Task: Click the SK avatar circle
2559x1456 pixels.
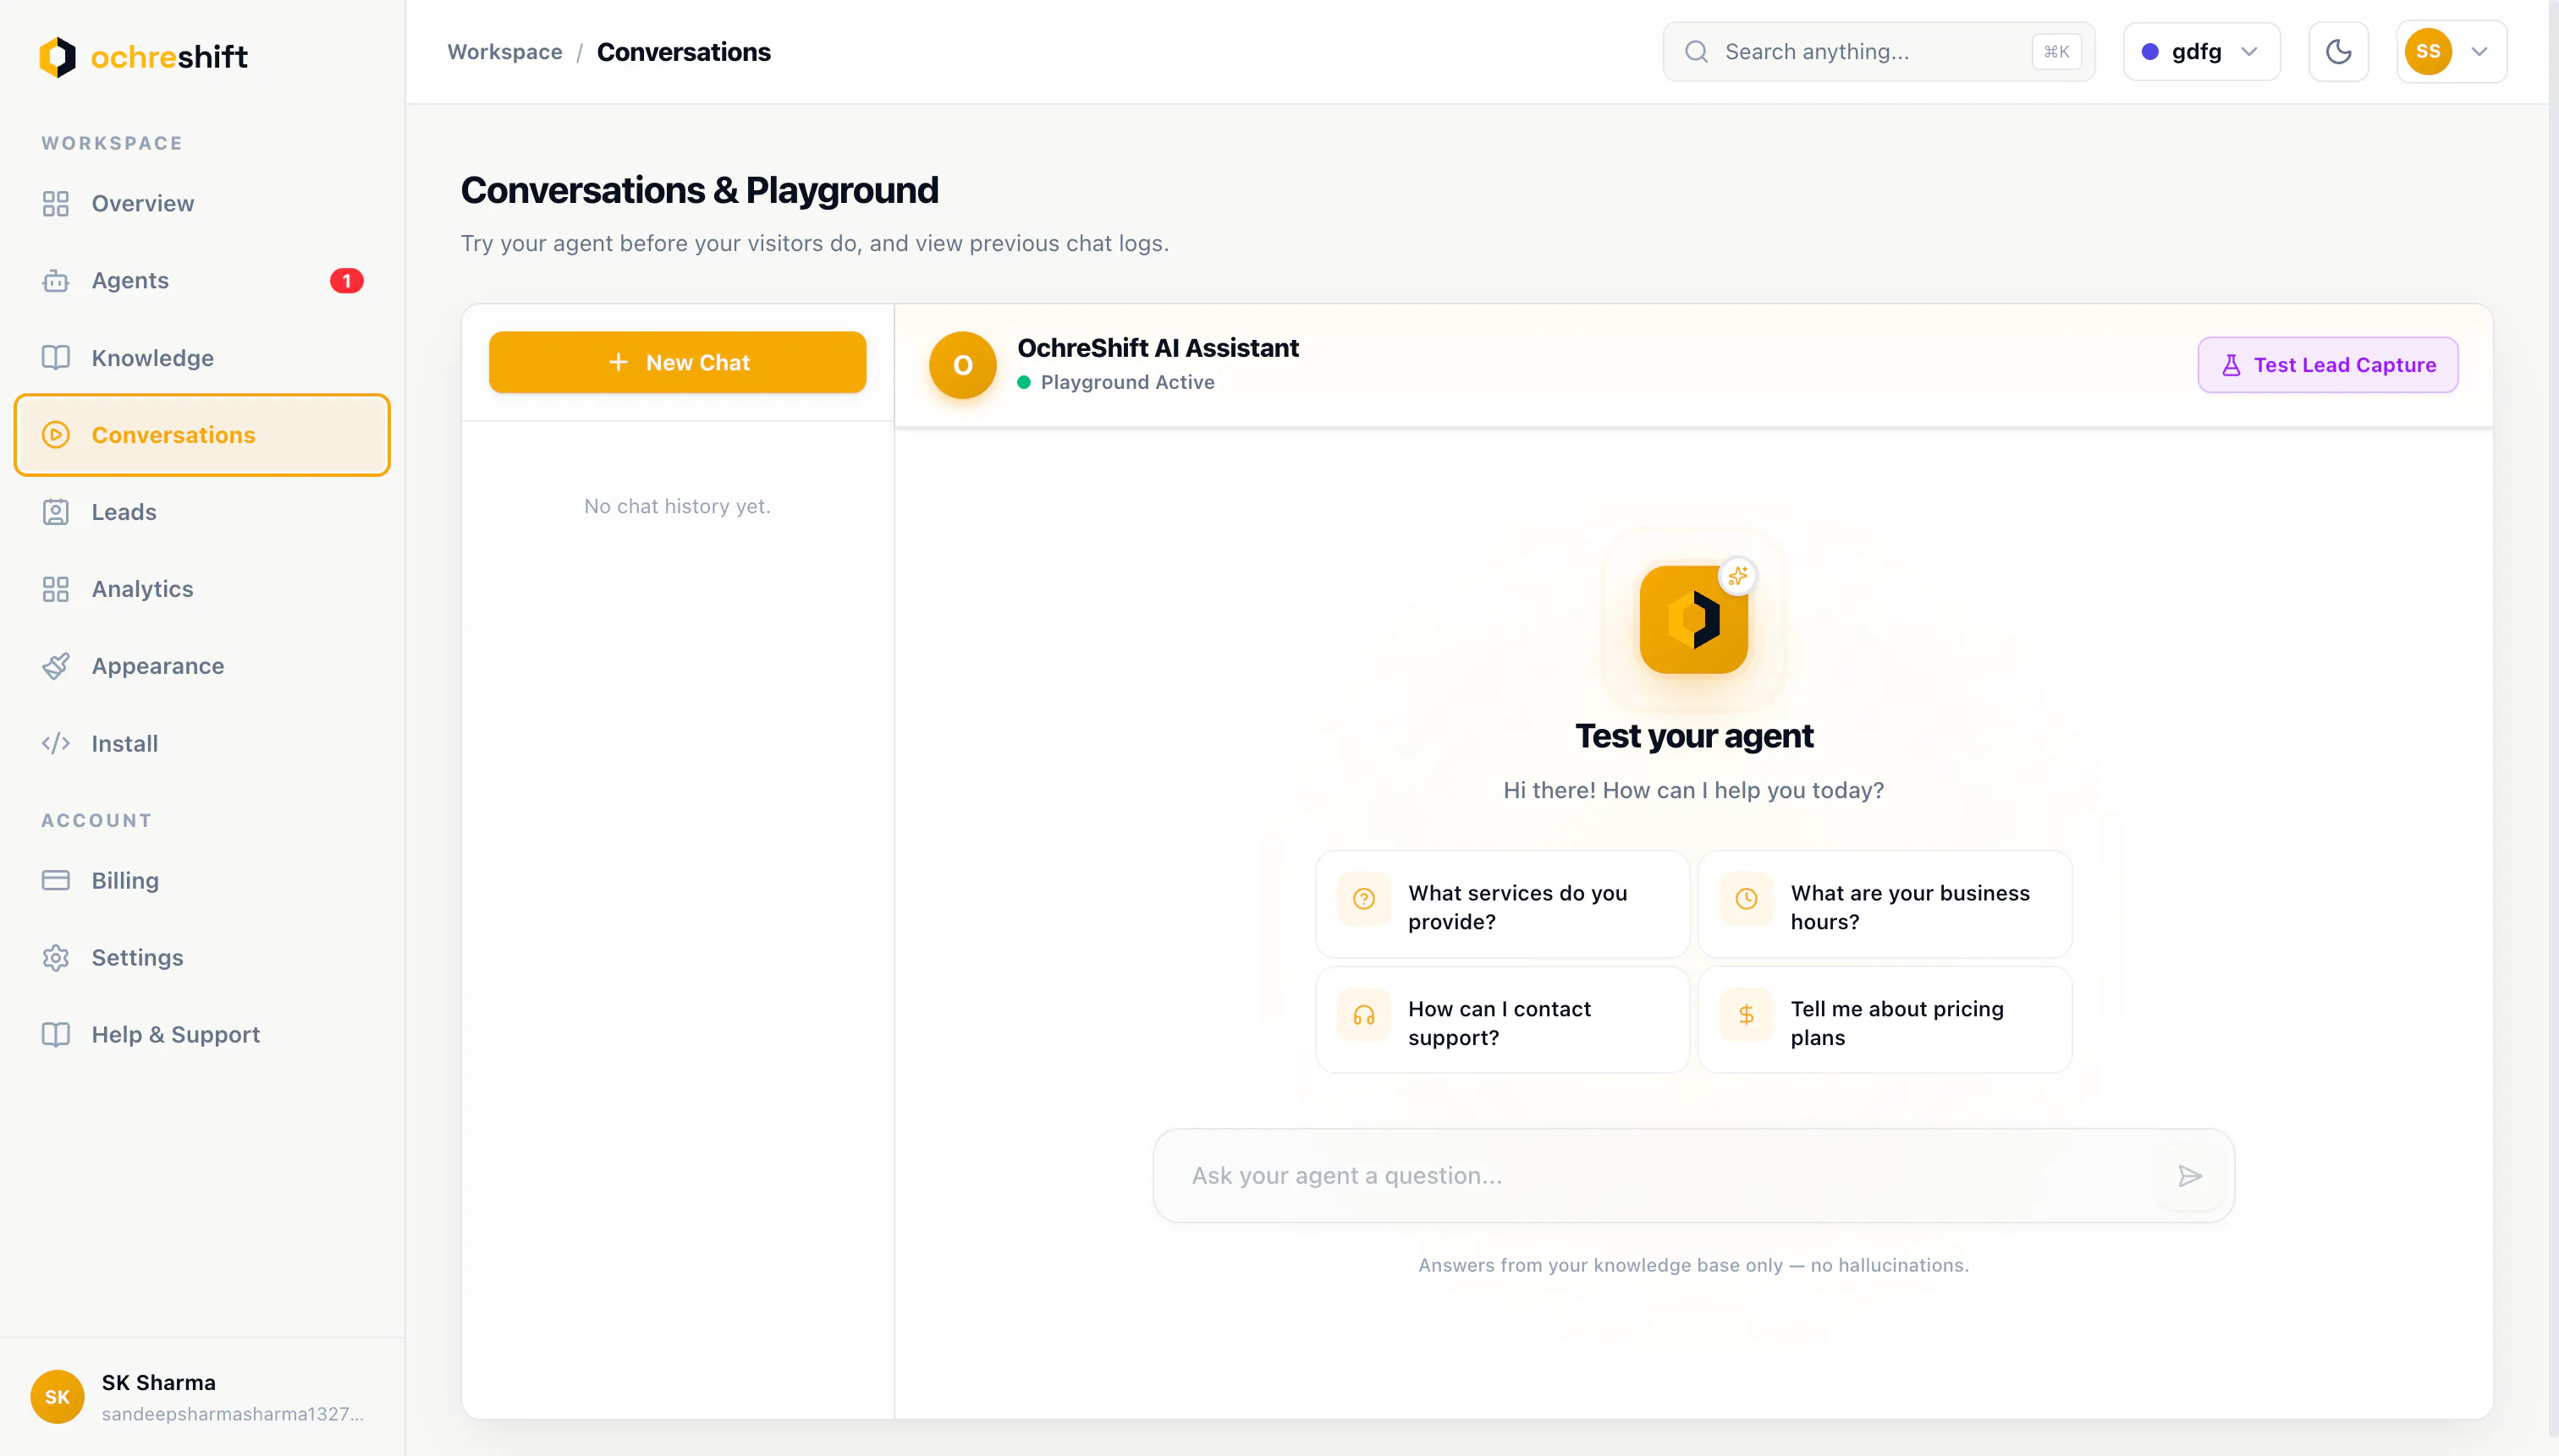Action: pos(57,1397)
